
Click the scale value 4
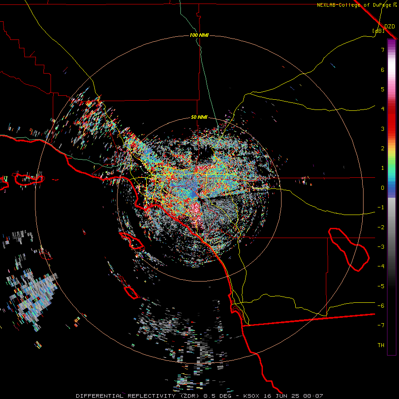383,109
